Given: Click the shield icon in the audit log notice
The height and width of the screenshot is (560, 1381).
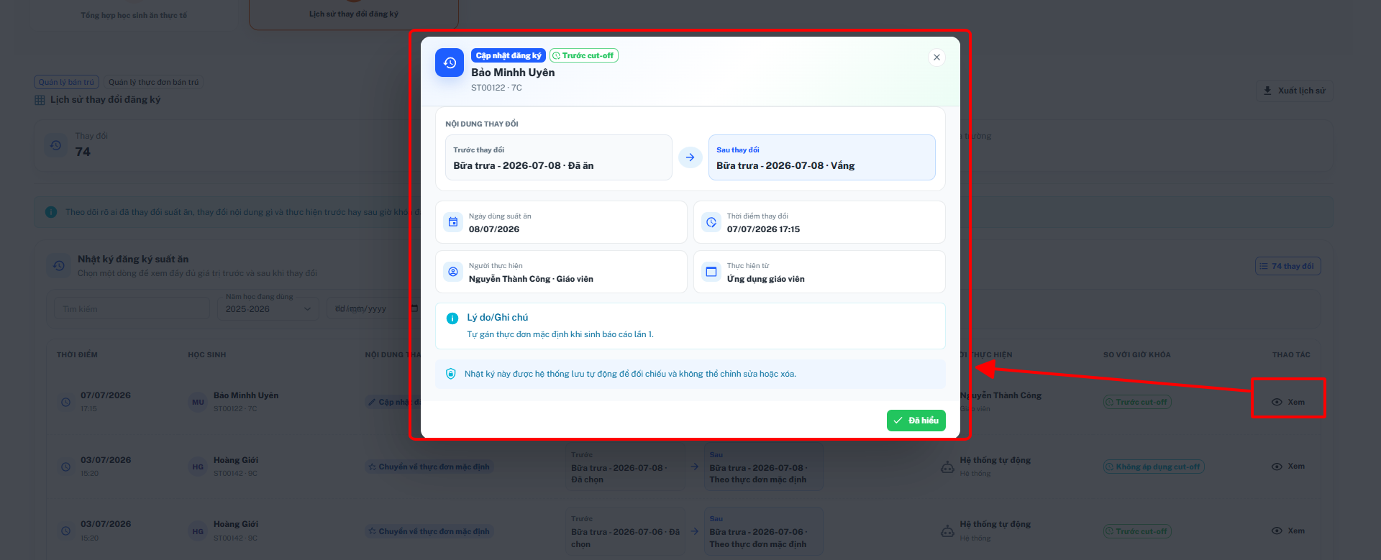Looking at the screenshot, I should [x=451, y=374].
